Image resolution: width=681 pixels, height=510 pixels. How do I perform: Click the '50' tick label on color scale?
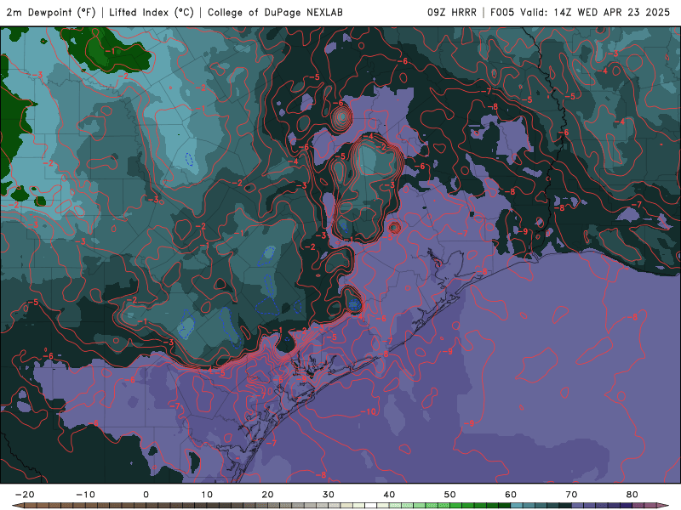(x=450, y=495)
